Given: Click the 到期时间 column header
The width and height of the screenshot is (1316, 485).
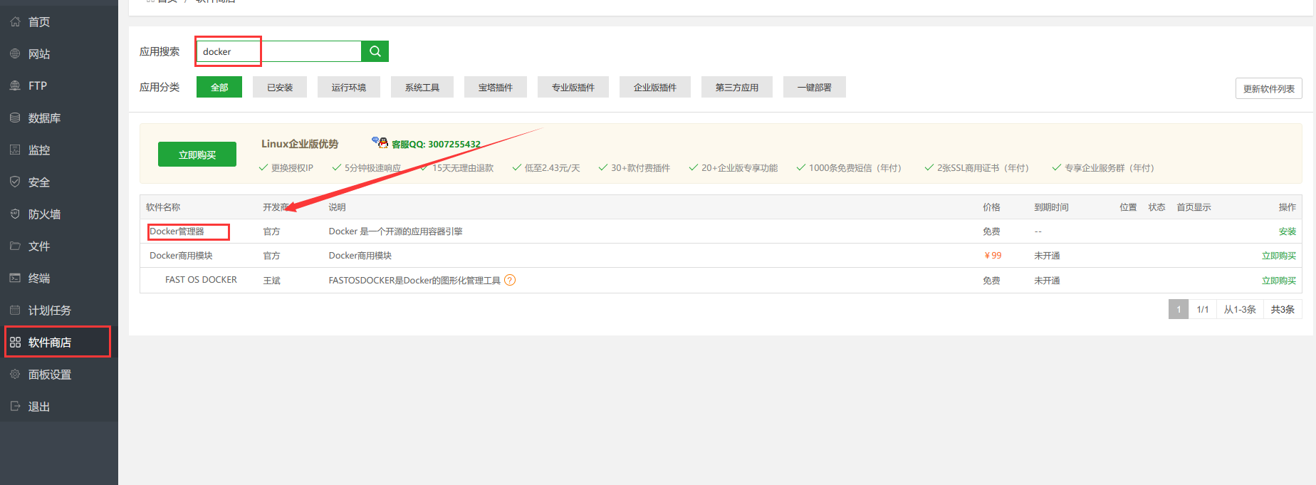Looking at the screenshot, I should [1051, 207].
